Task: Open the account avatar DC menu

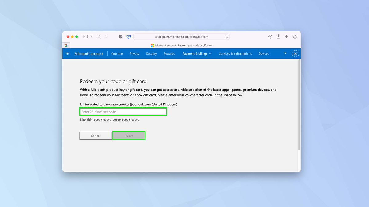Action: (295, 53)
